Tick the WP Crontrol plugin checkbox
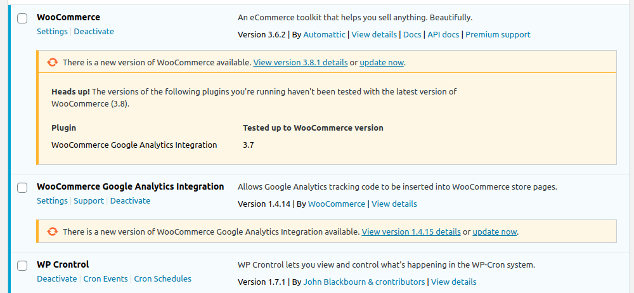Image resolution: width=634 pixels, height=293 pixels. tap(22, 266)
